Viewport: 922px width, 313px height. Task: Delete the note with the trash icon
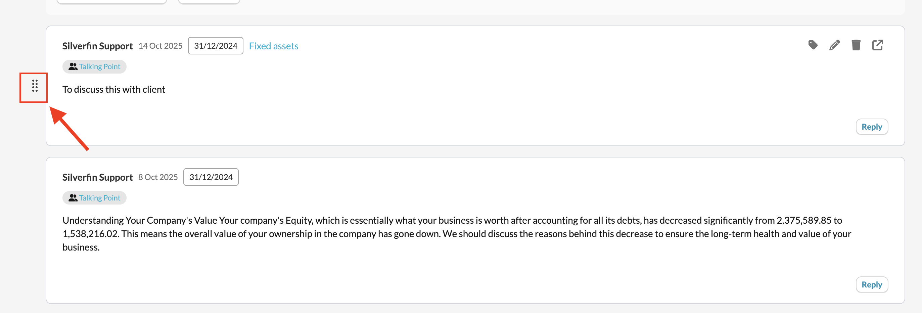[x=856, y=45]
